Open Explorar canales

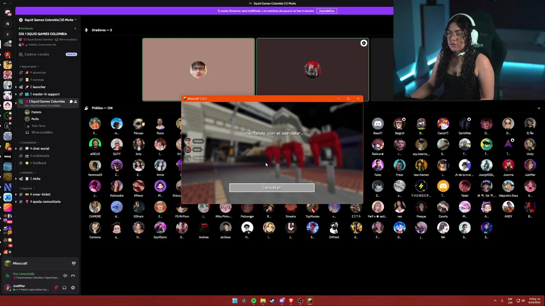(x=37, y=54)
